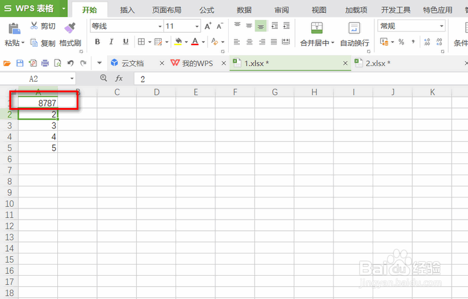Click the currency format coins icon
468x299 pixels.
[x=384, y=42]
